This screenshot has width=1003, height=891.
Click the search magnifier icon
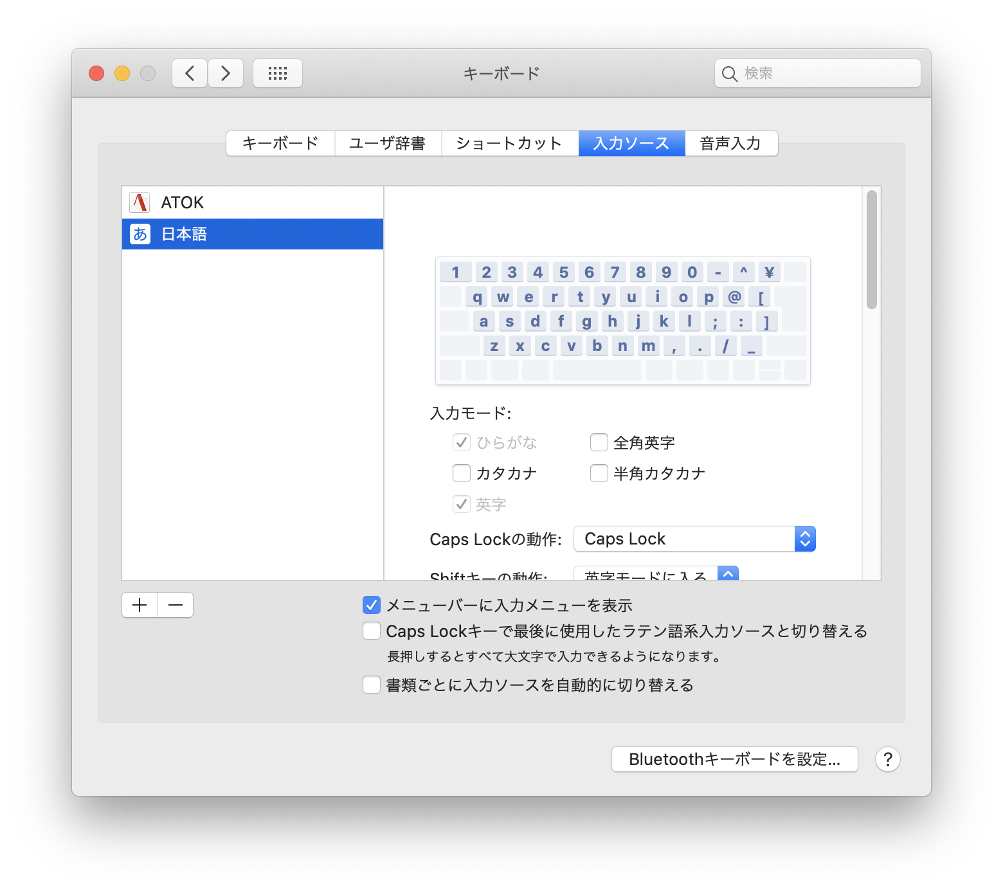point(730,73)
